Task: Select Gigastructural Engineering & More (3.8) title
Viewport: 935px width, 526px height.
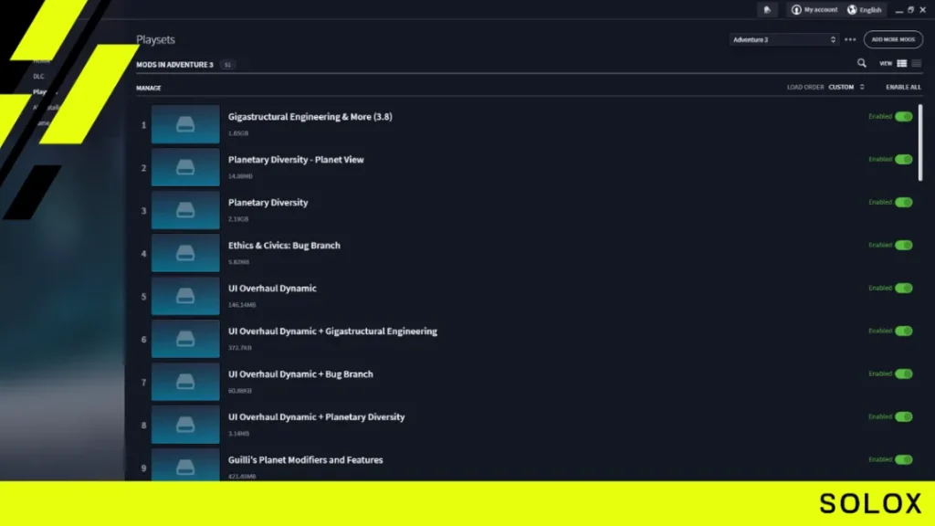Action: pyautogui.click(x=310, y=117)
